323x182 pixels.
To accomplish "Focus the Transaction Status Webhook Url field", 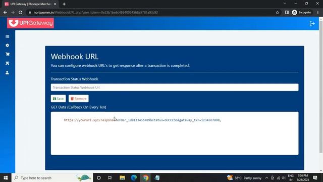I will [x=175, y=87].
